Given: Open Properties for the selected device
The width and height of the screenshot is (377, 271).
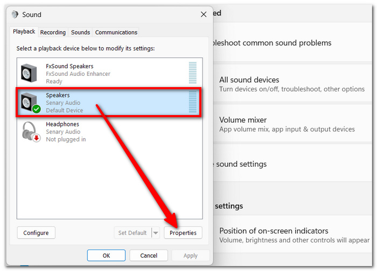Looking at the screenshot, I should tap(183, 233).
